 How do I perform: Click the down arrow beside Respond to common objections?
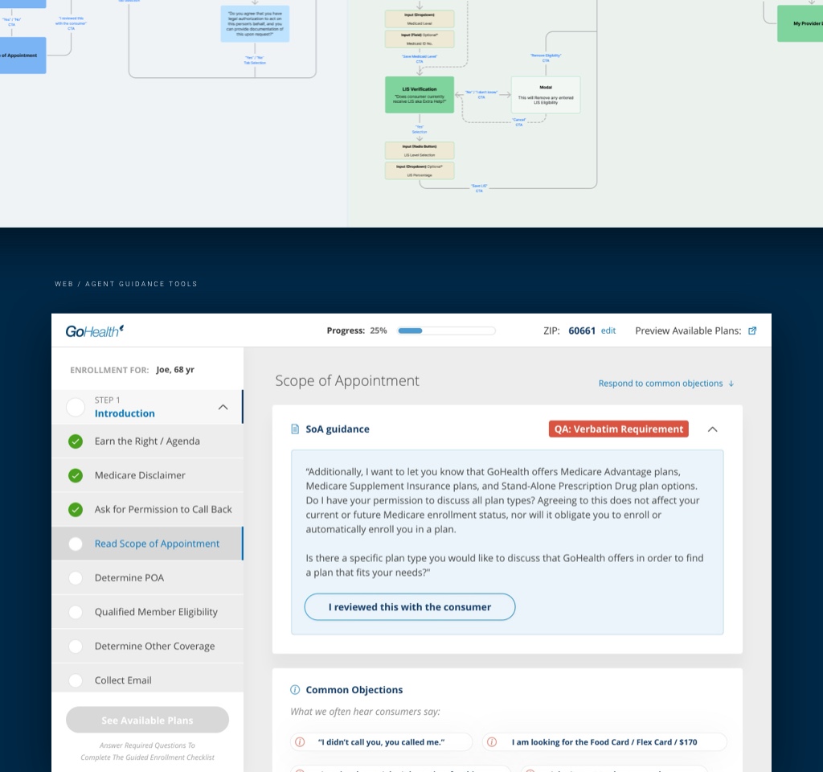[x=731, y=384]
